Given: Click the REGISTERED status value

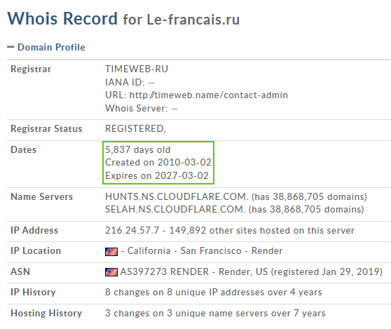Looking at the screenshot, I should pos(135,128).
